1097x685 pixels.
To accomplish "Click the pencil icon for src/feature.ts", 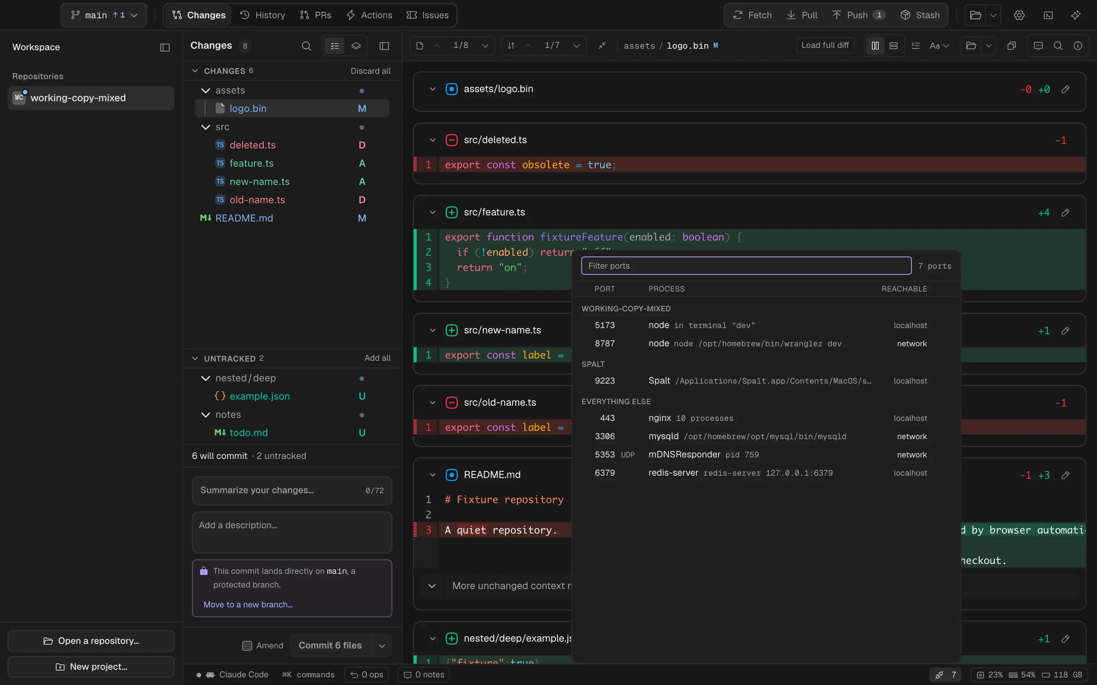I will click(1065, 212).
